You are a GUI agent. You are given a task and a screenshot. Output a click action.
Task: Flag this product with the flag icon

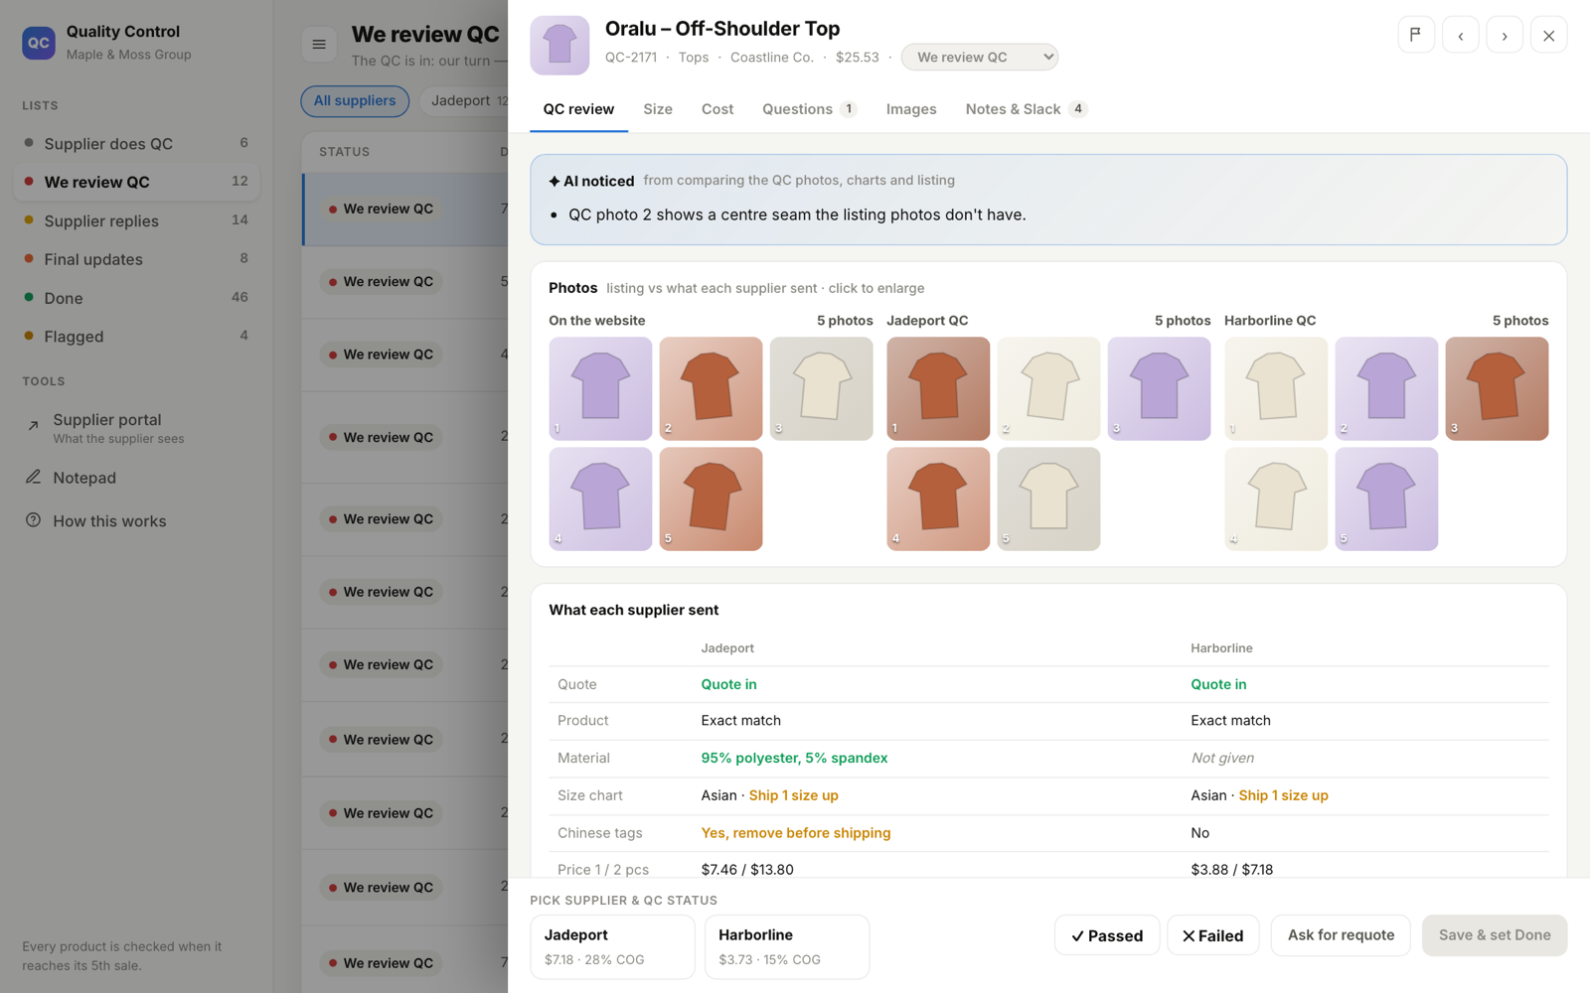[x=1416, y=35]
